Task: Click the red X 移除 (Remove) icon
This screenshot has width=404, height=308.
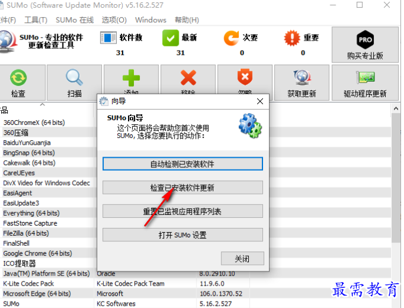Action: point(188,78)
